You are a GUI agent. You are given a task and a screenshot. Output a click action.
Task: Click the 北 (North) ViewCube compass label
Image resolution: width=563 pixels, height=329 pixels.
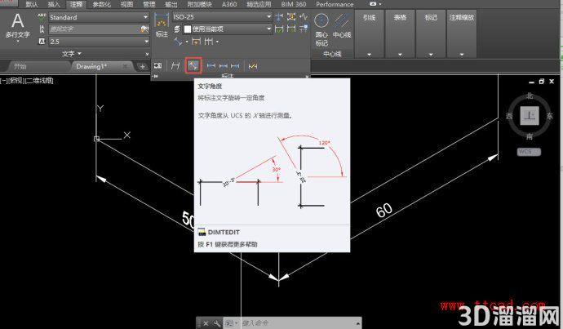tap(530, 96)
